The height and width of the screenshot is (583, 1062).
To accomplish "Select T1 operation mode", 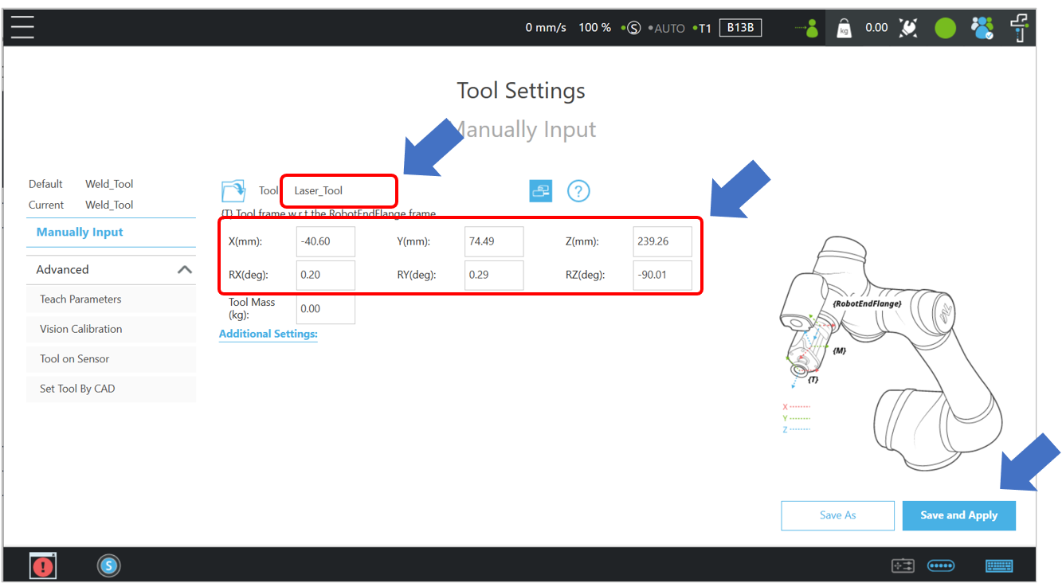I will (x=703, y=29).
